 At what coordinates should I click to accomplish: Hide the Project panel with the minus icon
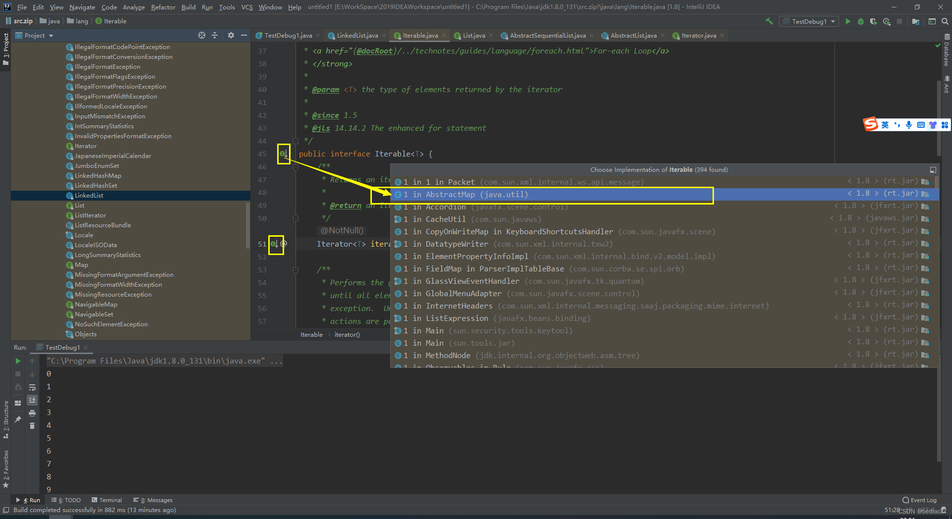(244, 35)
